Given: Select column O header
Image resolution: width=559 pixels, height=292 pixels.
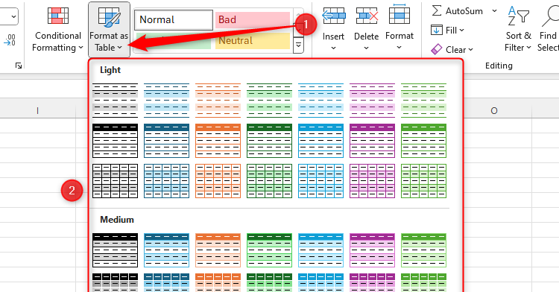Looking at the screenshot, I should (493, 111).
